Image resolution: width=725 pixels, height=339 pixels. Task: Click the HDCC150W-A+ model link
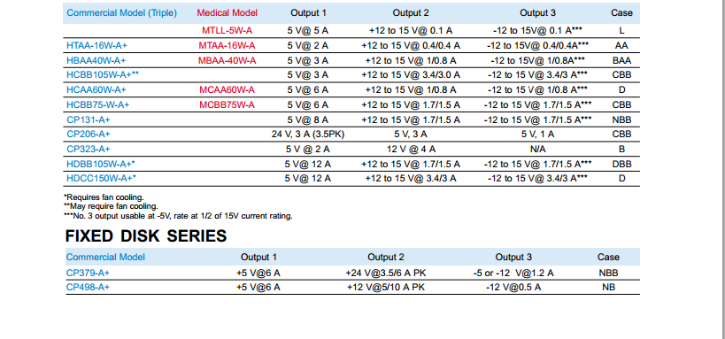[x=101, y=178]
